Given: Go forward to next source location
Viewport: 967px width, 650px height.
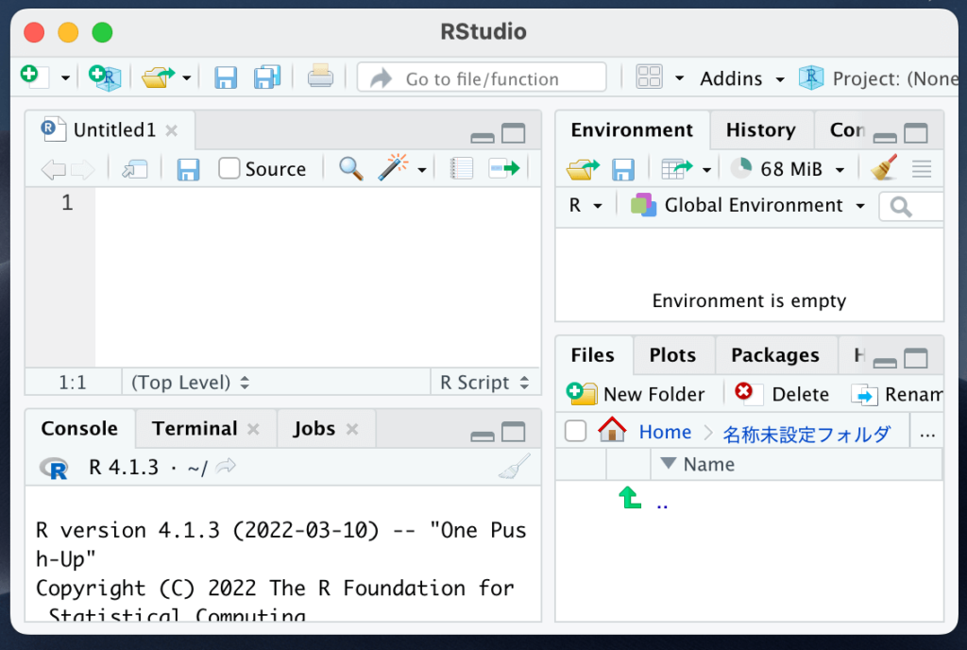Looking at the screenshot, I should tap(83, 169).
